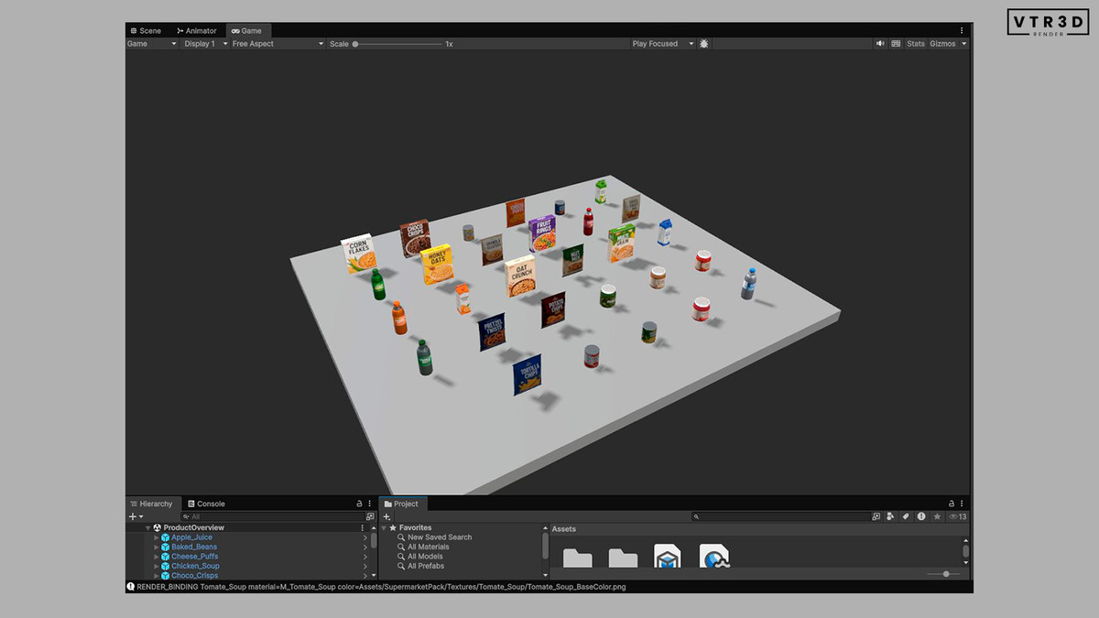This screenshot has height=618, width=1099.
Task: Click the New Saved Search magnifier icon
Action: (401, 537)
